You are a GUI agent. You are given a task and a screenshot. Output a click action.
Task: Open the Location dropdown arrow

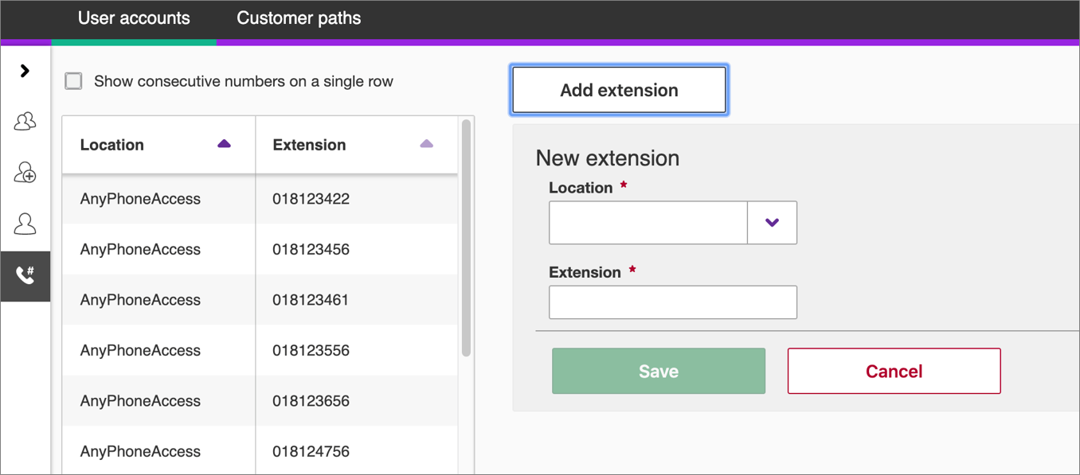(771, 223)
